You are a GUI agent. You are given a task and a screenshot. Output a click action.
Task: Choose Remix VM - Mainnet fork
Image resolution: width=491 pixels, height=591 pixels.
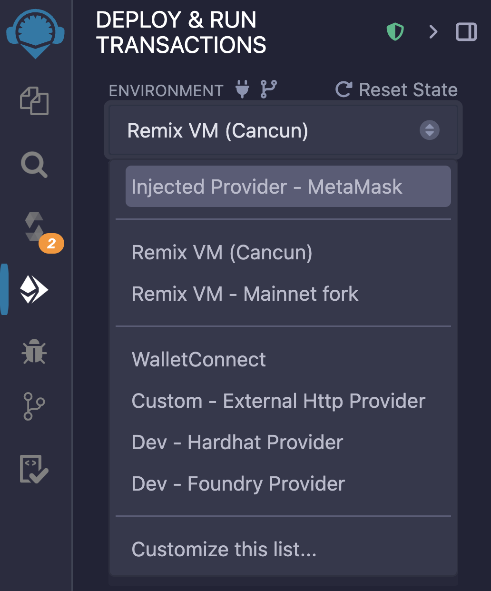tap(245, 294)
